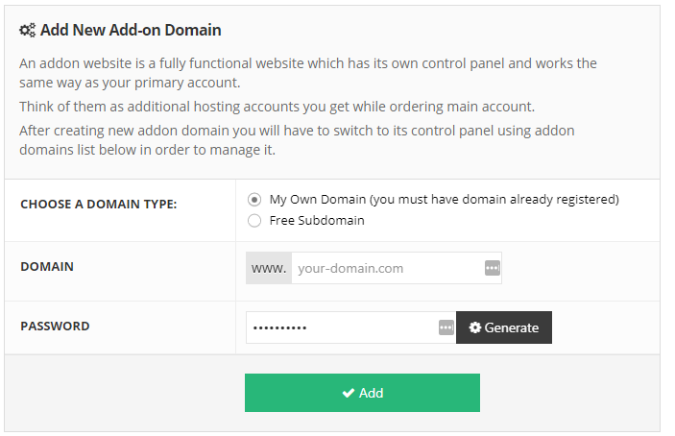Click the PASSWORD row label
This screenshot has width=675, height=436.
(x=55, y=326)
